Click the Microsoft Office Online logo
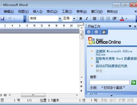The height and width of the screenshot is (105, 137). coord(105,41)
